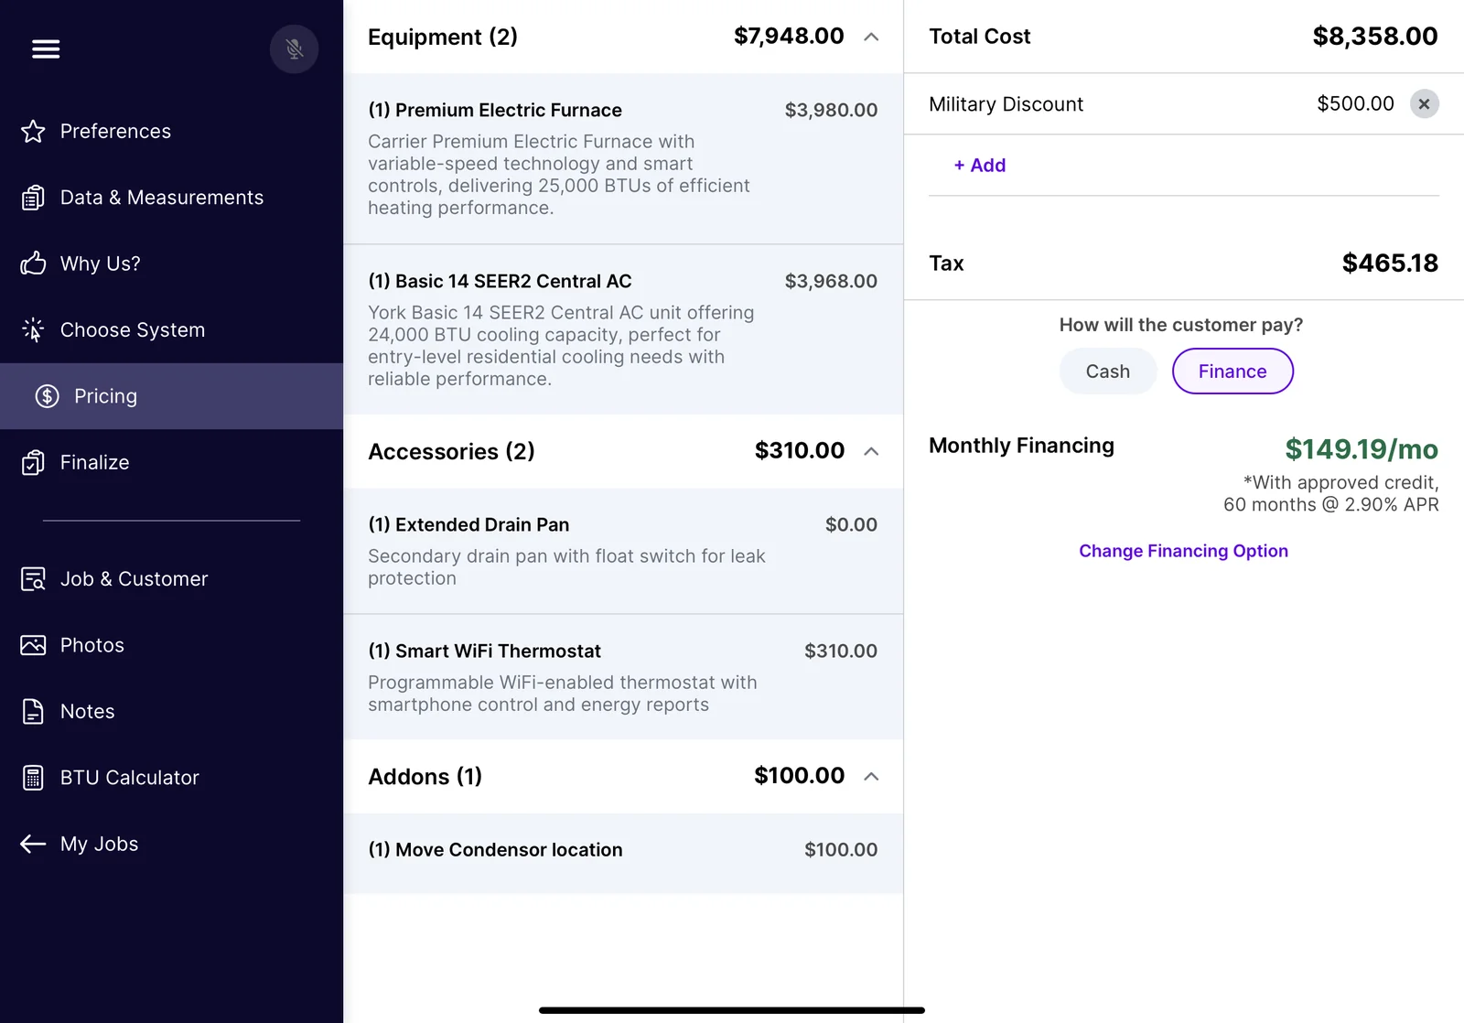Click the Photos picture icon
The width and height of the screenshot is (1464, 1023).
pyautogui.click(x=33, y=645)
